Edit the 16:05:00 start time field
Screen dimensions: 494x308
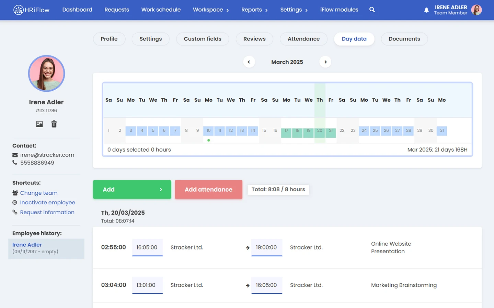pos(147,247)
